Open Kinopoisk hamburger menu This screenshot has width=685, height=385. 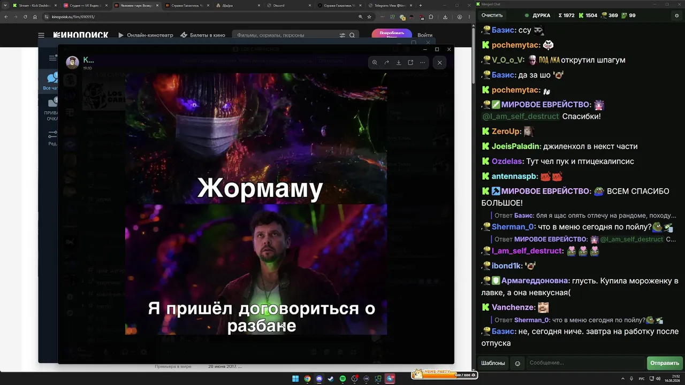(41, 35)
